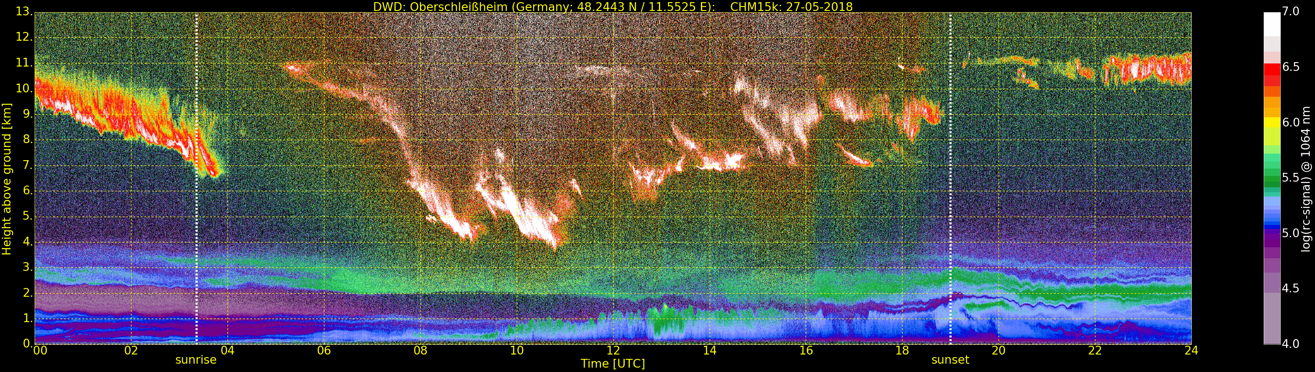This screenshot has width=1315, height=372.
Task: Click the '06' time tick label
Action: click(x=324, y=351)
